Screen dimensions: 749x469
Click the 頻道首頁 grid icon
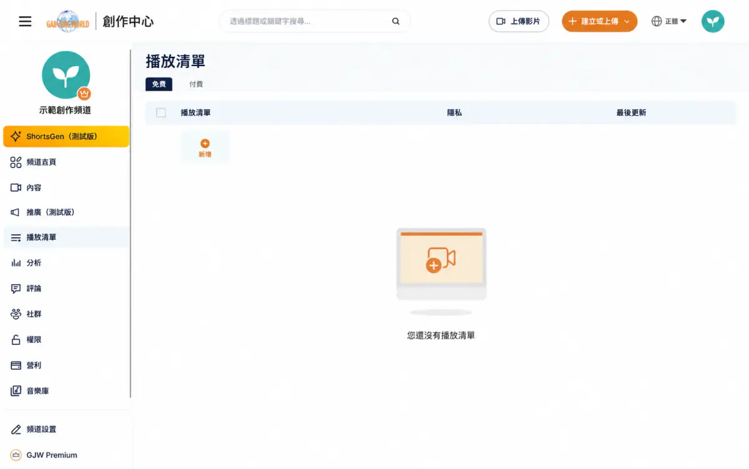[x=16, y=162]
